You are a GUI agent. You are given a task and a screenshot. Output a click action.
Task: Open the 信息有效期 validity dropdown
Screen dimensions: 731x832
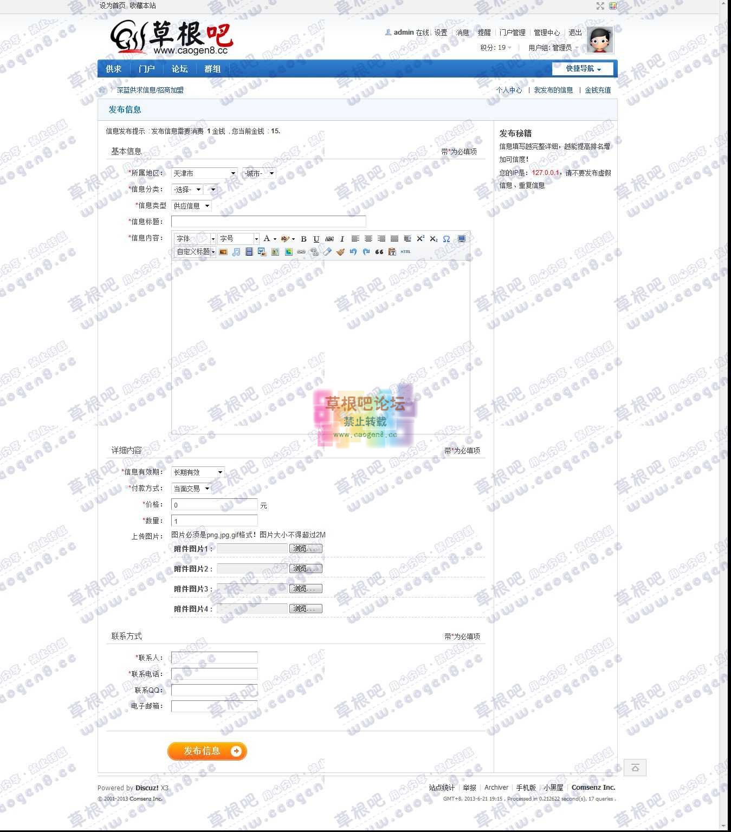[x=197, y=472]
